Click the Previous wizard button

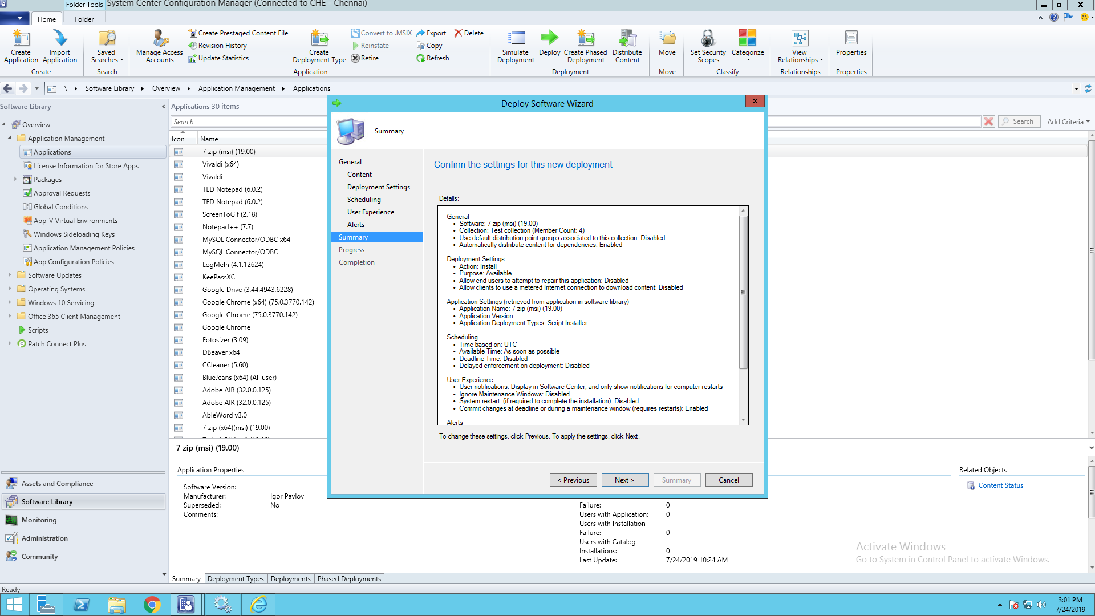(x=573, y=480)
